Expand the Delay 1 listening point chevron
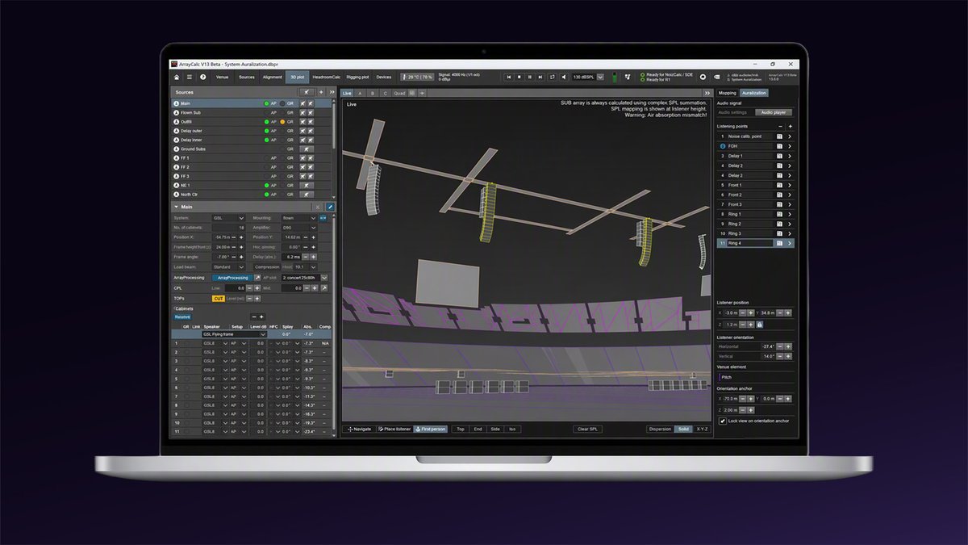The height and width of the screenshot is (545, 968). pyautogui.click(x=790, y=156)
